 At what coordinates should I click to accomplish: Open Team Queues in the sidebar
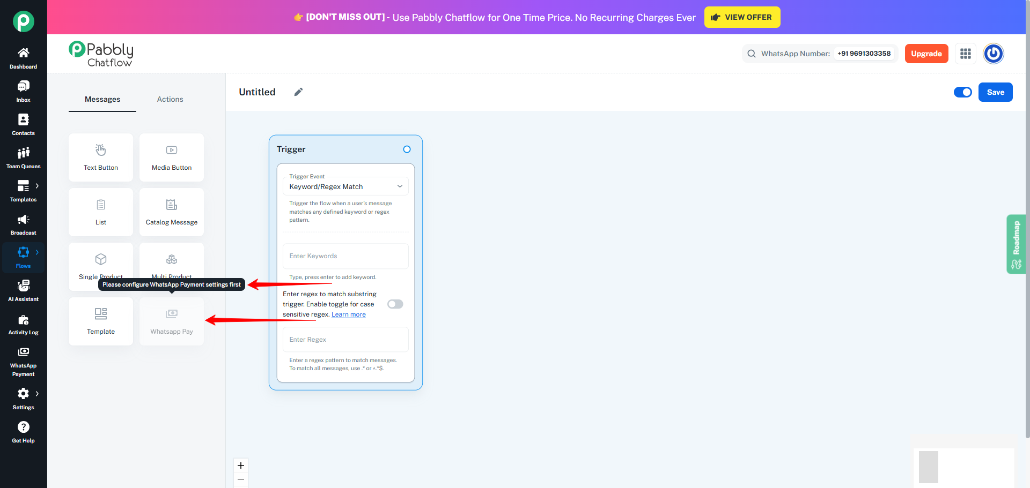pyautogui.click(x=23, y=158)
